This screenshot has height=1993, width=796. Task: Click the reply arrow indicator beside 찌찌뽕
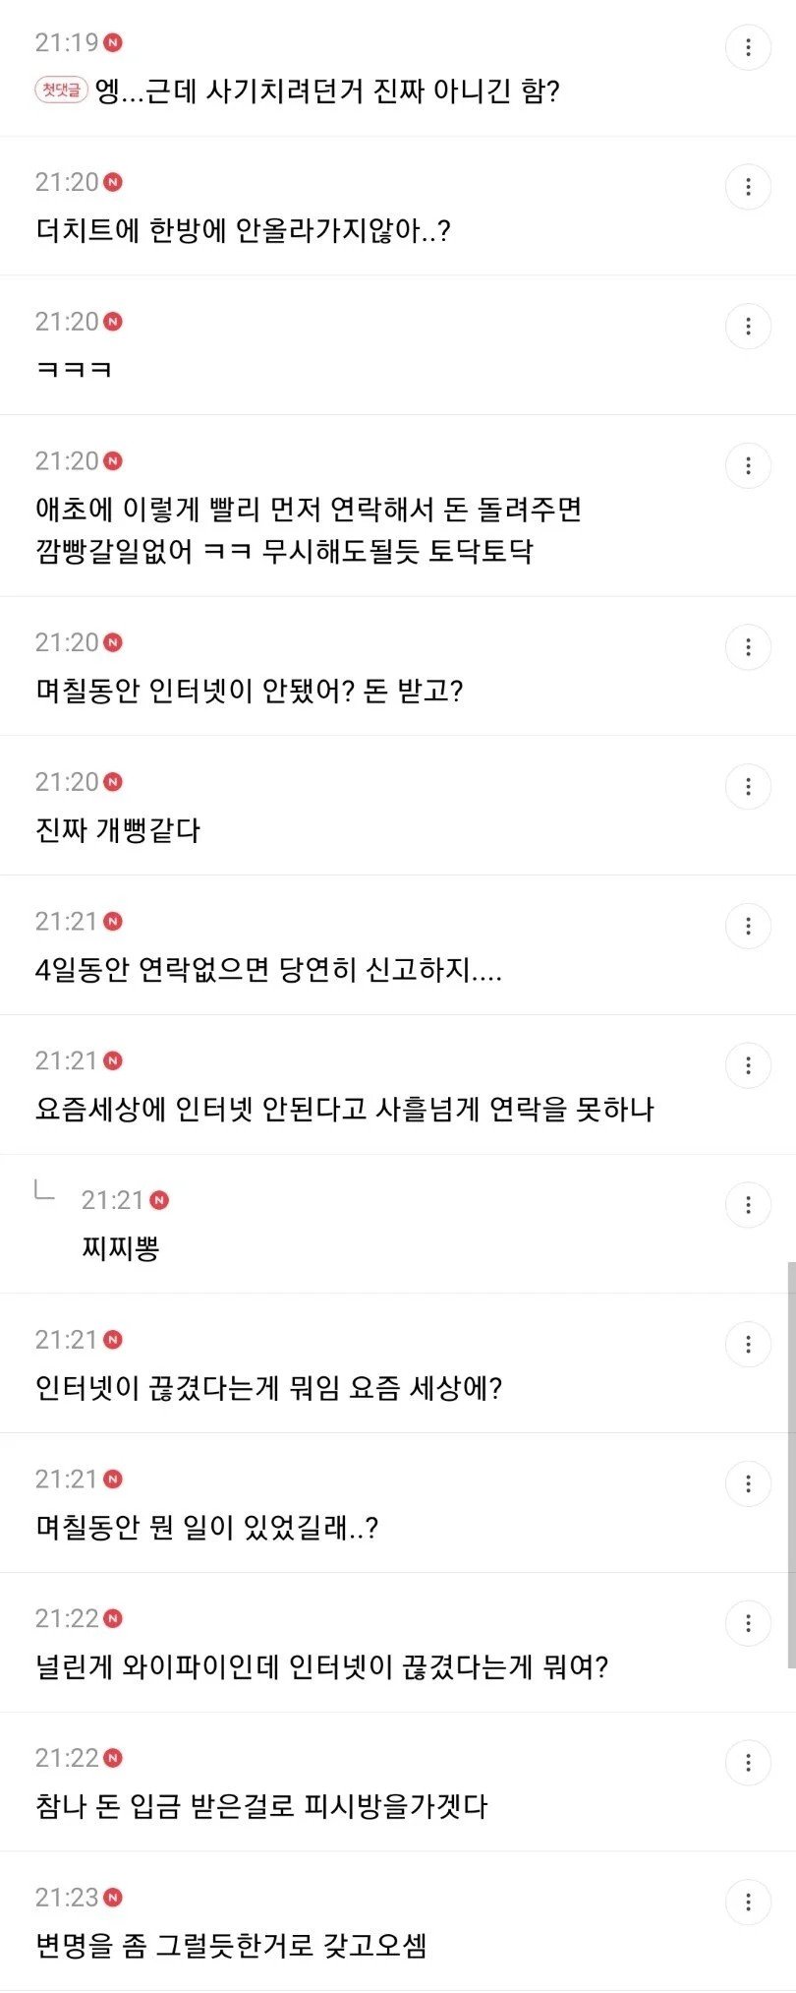point(44,1190)
